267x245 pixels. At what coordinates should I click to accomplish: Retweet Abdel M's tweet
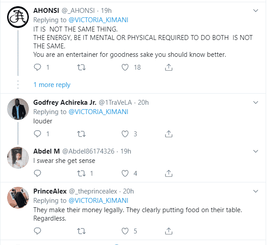(x=81, y=173)
